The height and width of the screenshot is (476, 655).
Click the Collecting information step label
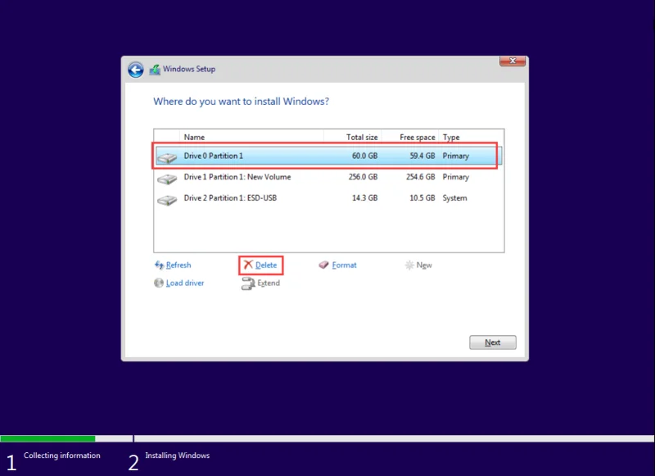point(62,455)
